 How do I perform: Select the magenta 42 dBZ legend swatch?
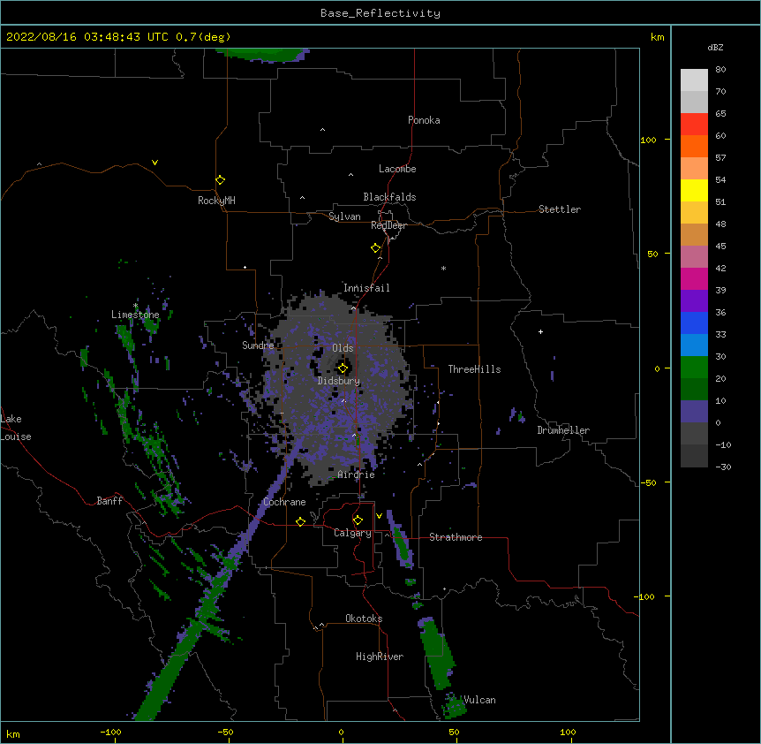pyautogui.click(x=694, y=278)
